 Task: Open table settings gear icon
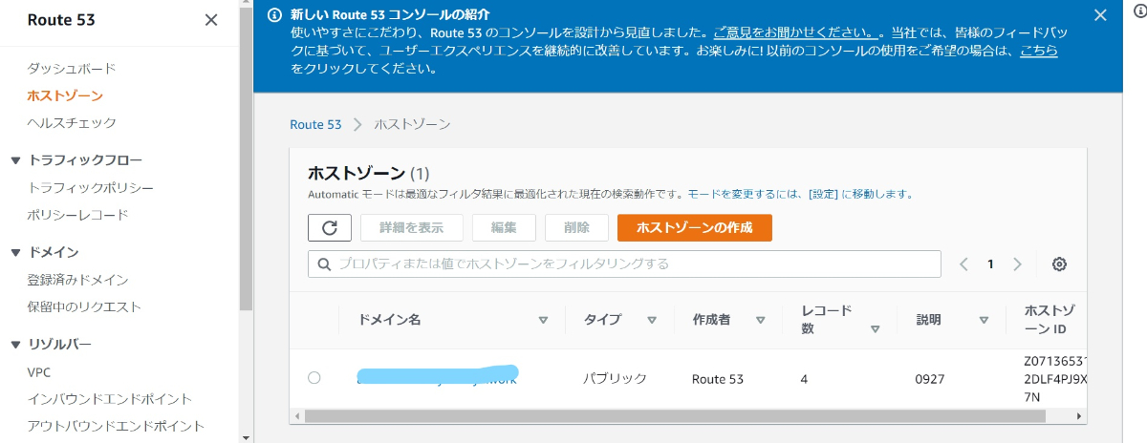pos(1059,264)
